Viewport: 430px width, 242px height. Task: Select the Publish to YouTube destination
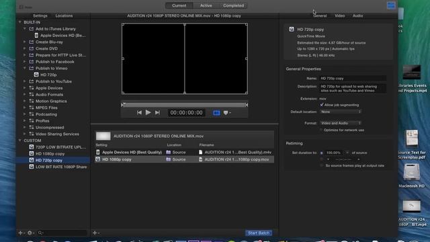pyautogui.click(x=53, y=81)
